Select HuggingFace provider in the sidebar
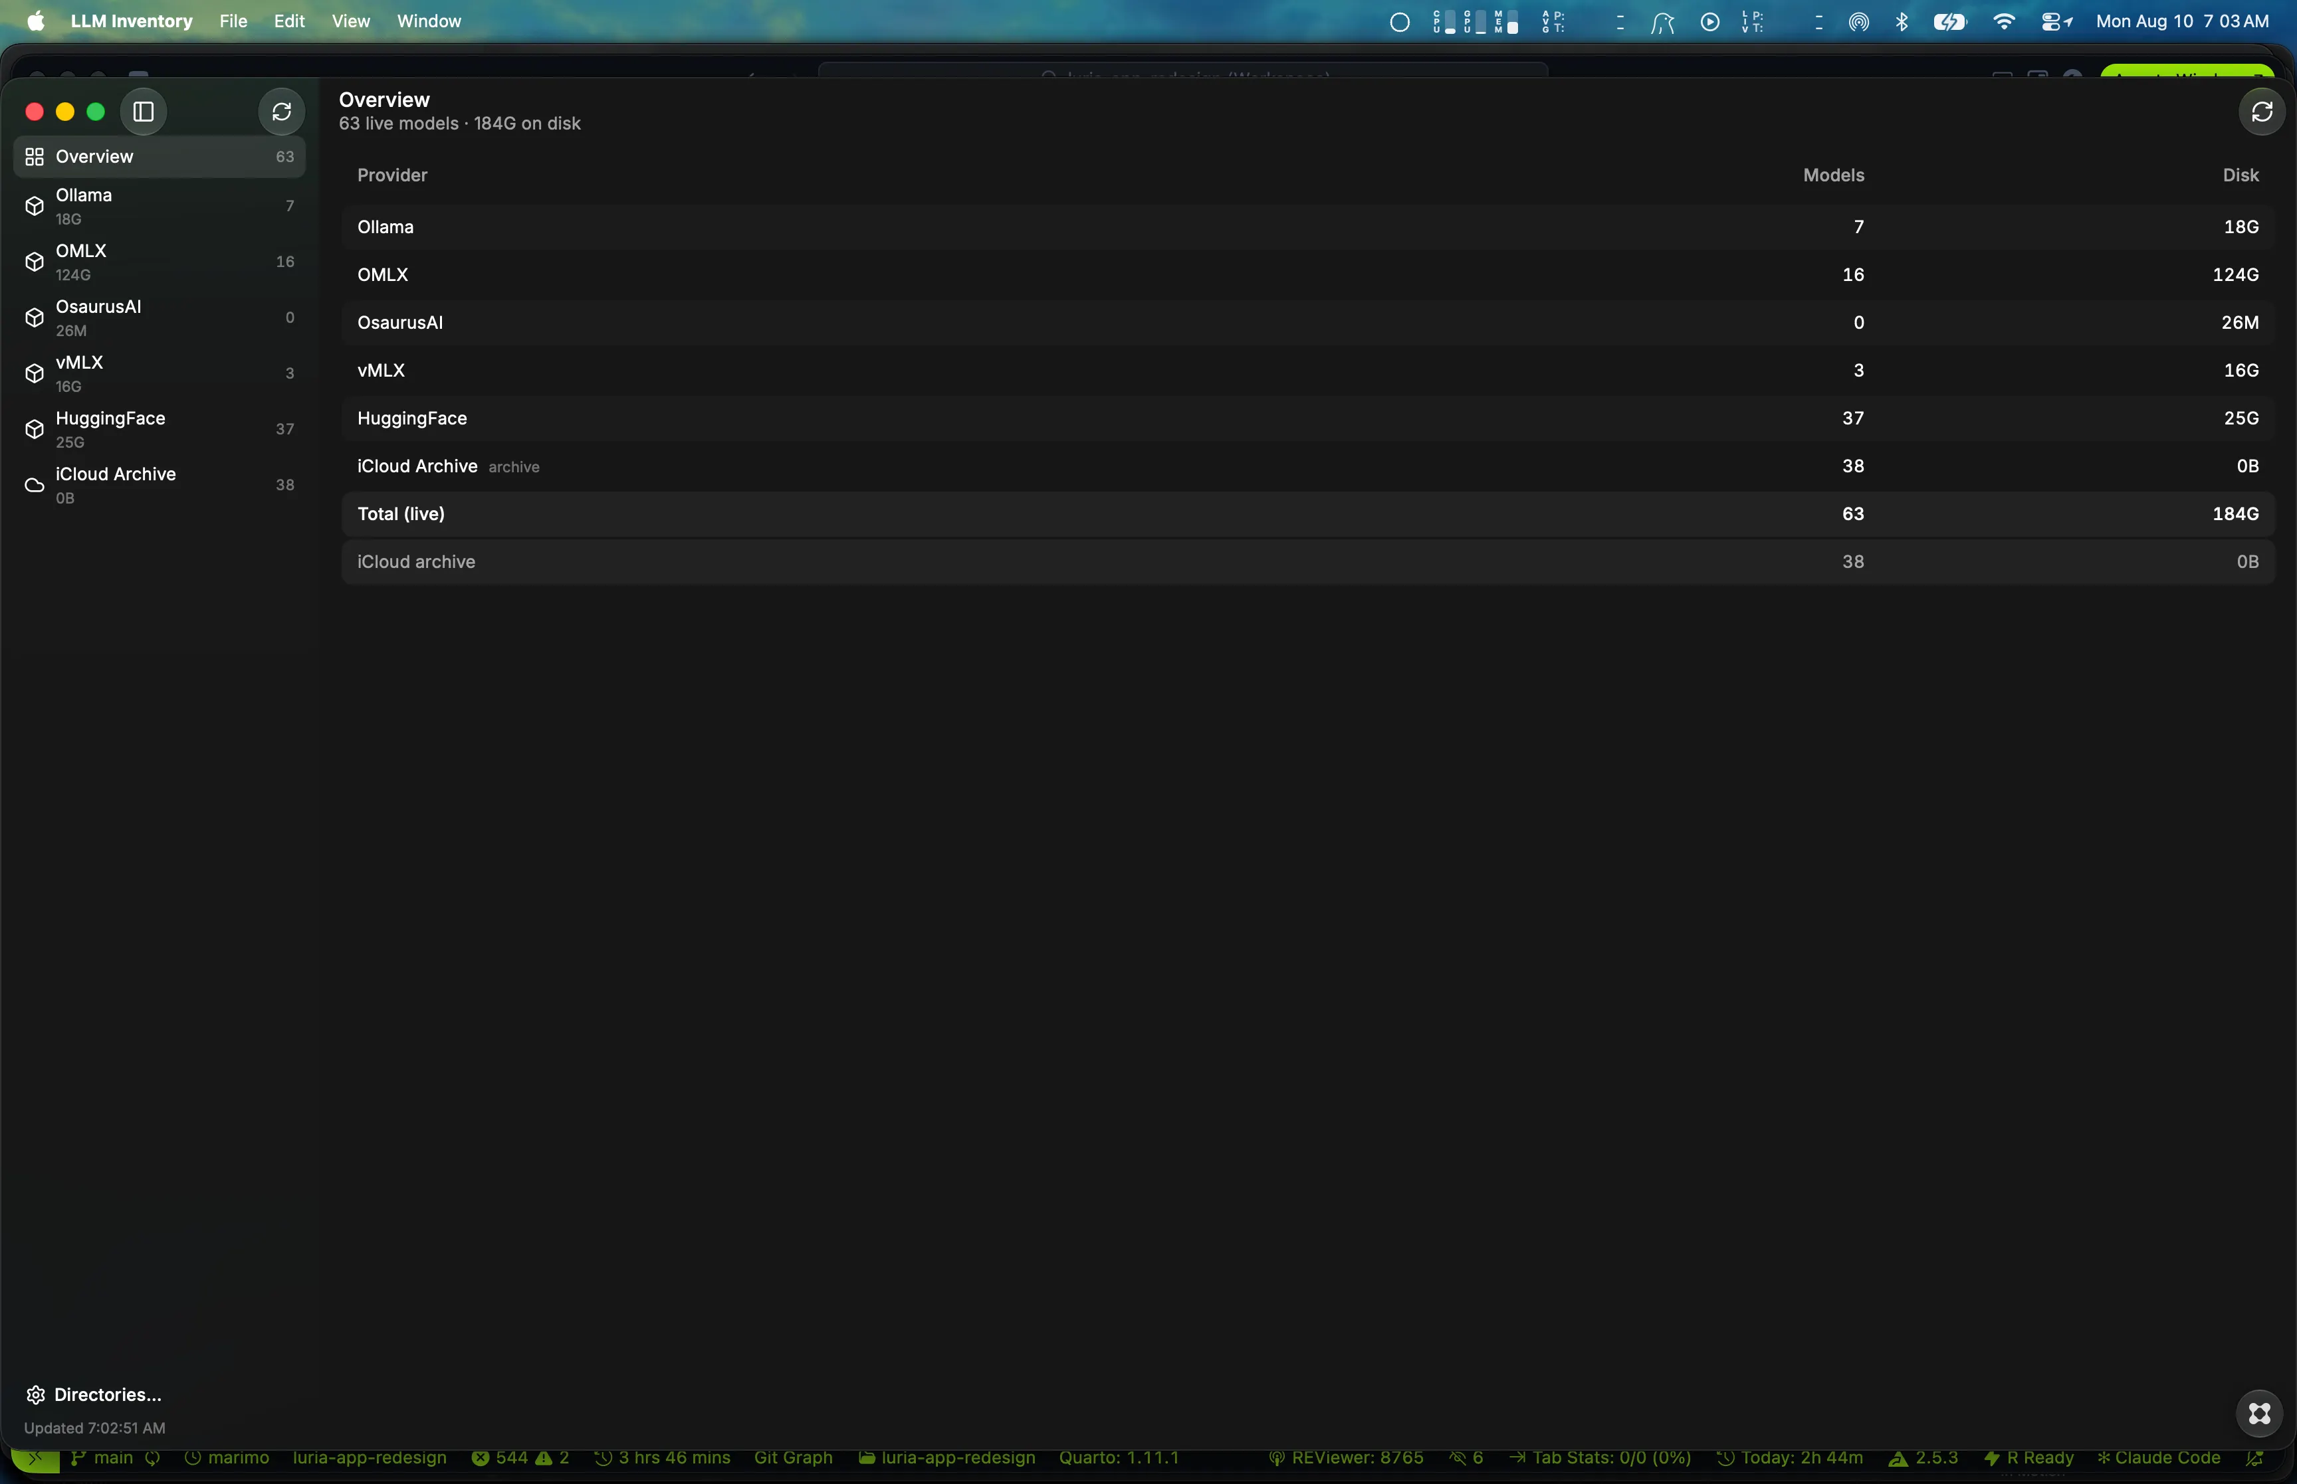 tap(159, 430)
